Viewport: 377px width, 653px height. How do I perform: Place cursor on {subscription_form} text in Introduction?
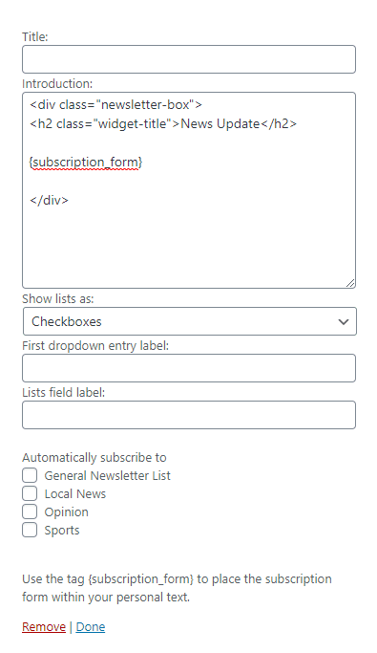click(x=86, y=162)
